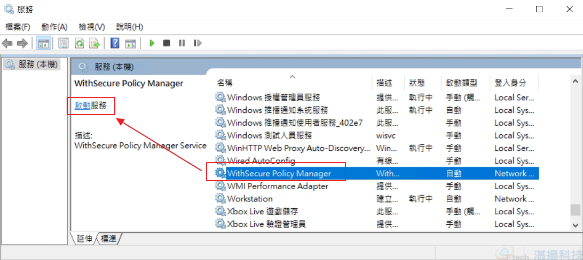The height and width of the screenshot is (260, 583).
Task: Click the Restart Service icon
Action: tap(198, 43)
